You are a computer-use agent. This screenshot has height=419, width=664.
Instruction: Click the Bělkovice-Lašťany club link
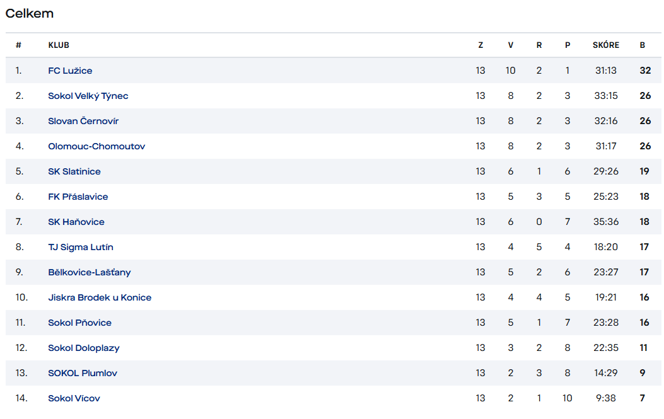(90, 272)
